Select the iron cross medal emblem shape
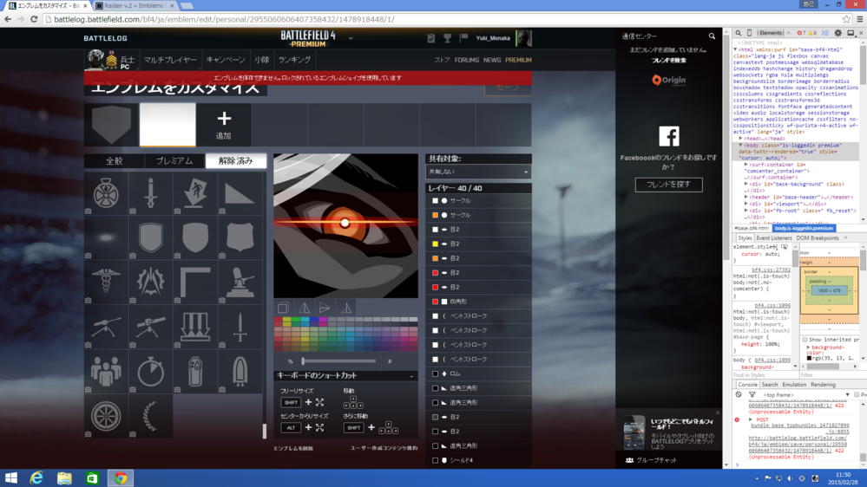The width and height of the screenshot is (867, 487). 106,193
